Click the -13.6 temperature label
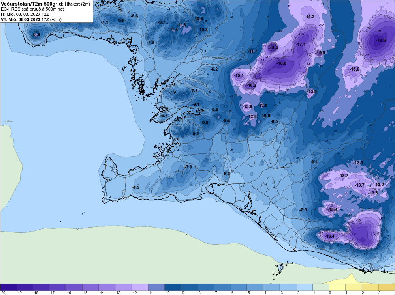 [x=263, y=105]
